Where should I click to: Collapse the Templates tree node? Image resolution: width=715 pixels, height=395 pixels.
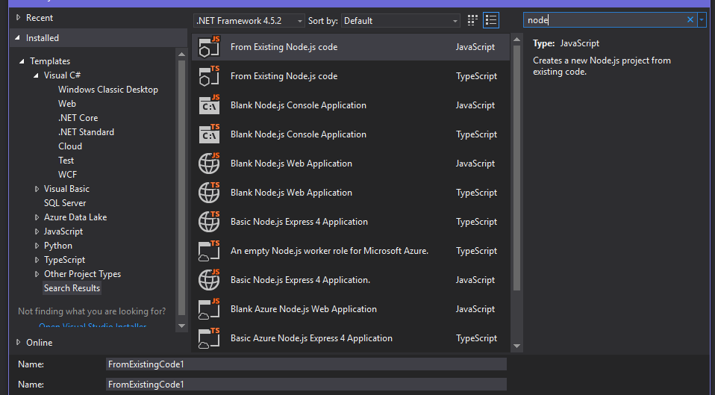22,61
